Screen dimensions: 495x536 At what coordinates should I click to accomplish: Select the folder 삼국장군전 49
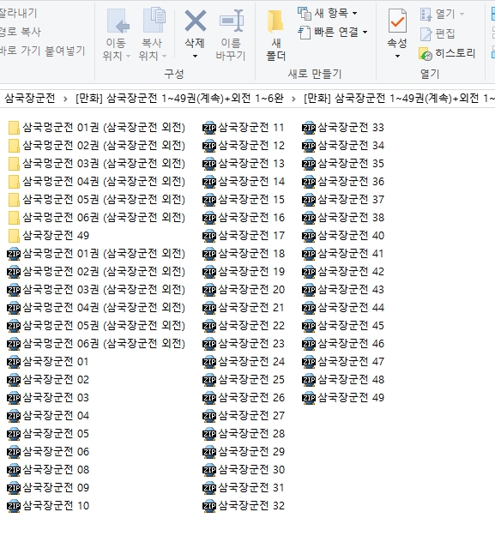[49, 236]
